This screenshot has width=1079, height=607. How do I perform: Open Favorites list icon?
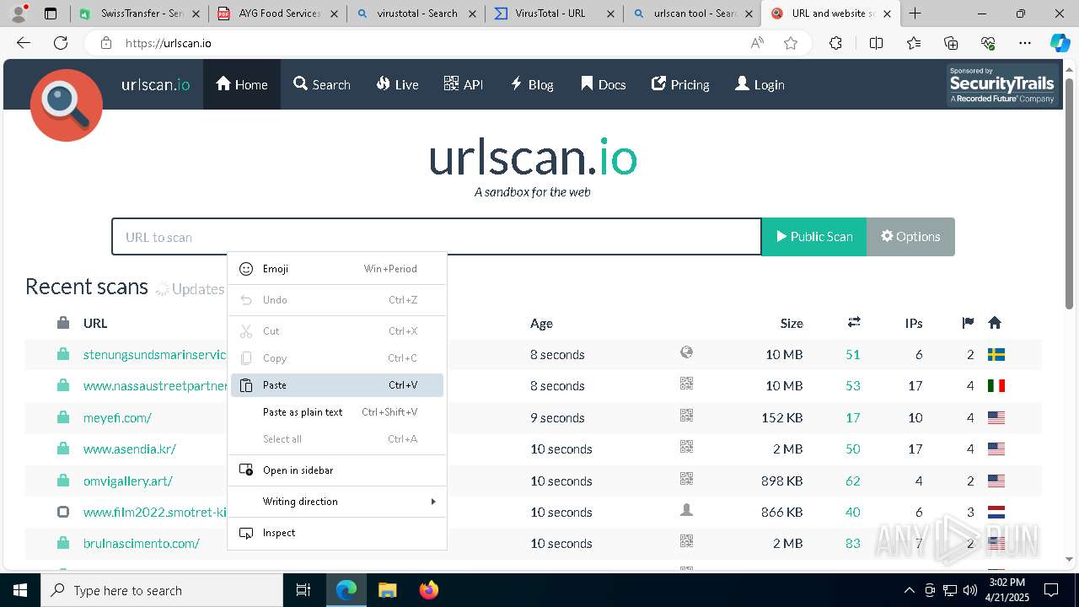(x=914, y=44)
